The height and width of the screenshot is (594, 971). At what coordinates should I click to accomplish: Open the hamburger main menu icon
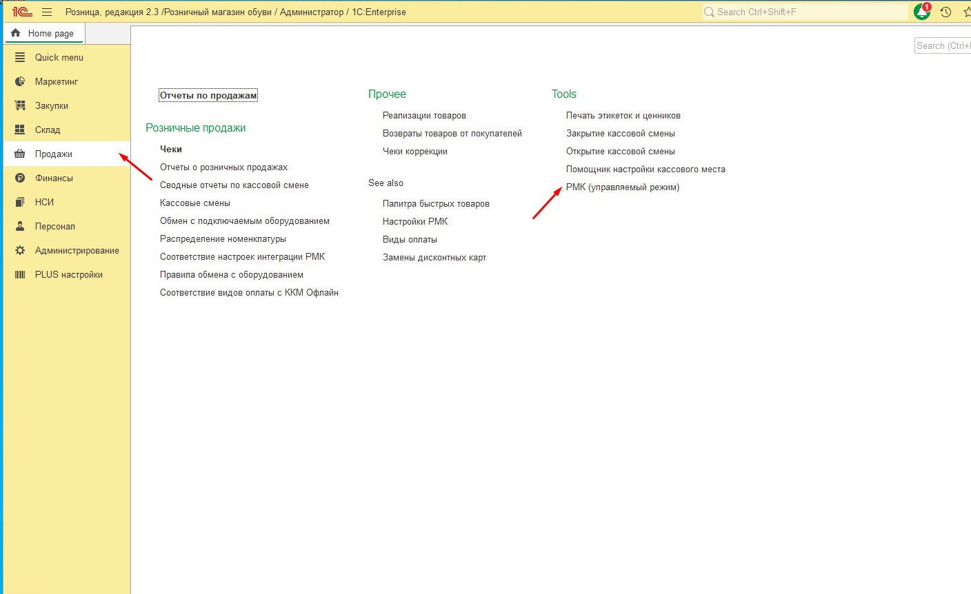[47, 12]
